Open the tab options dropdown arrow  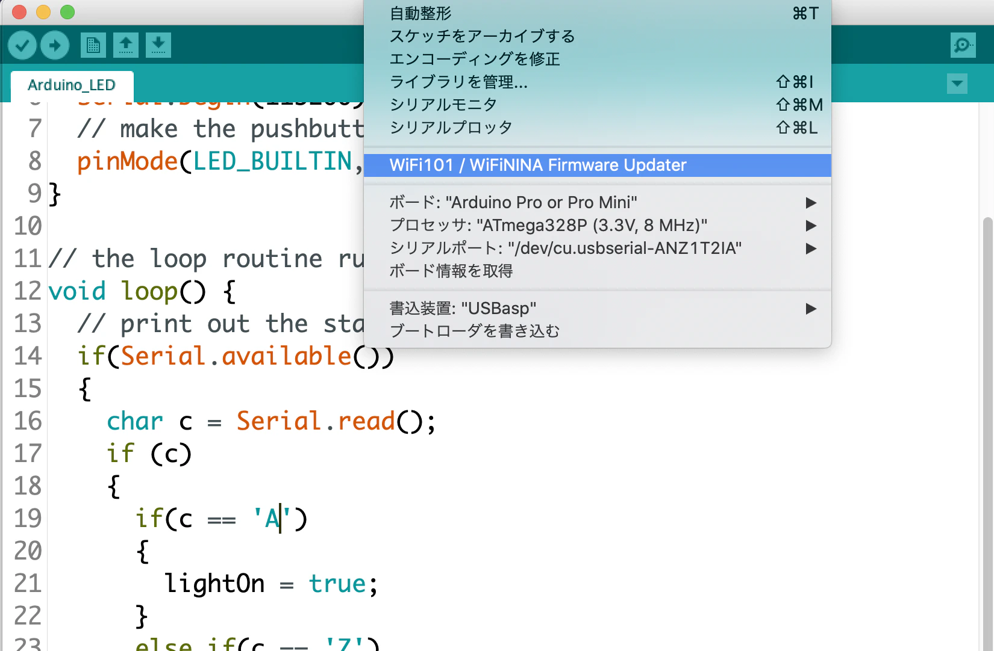click(957, 83)
